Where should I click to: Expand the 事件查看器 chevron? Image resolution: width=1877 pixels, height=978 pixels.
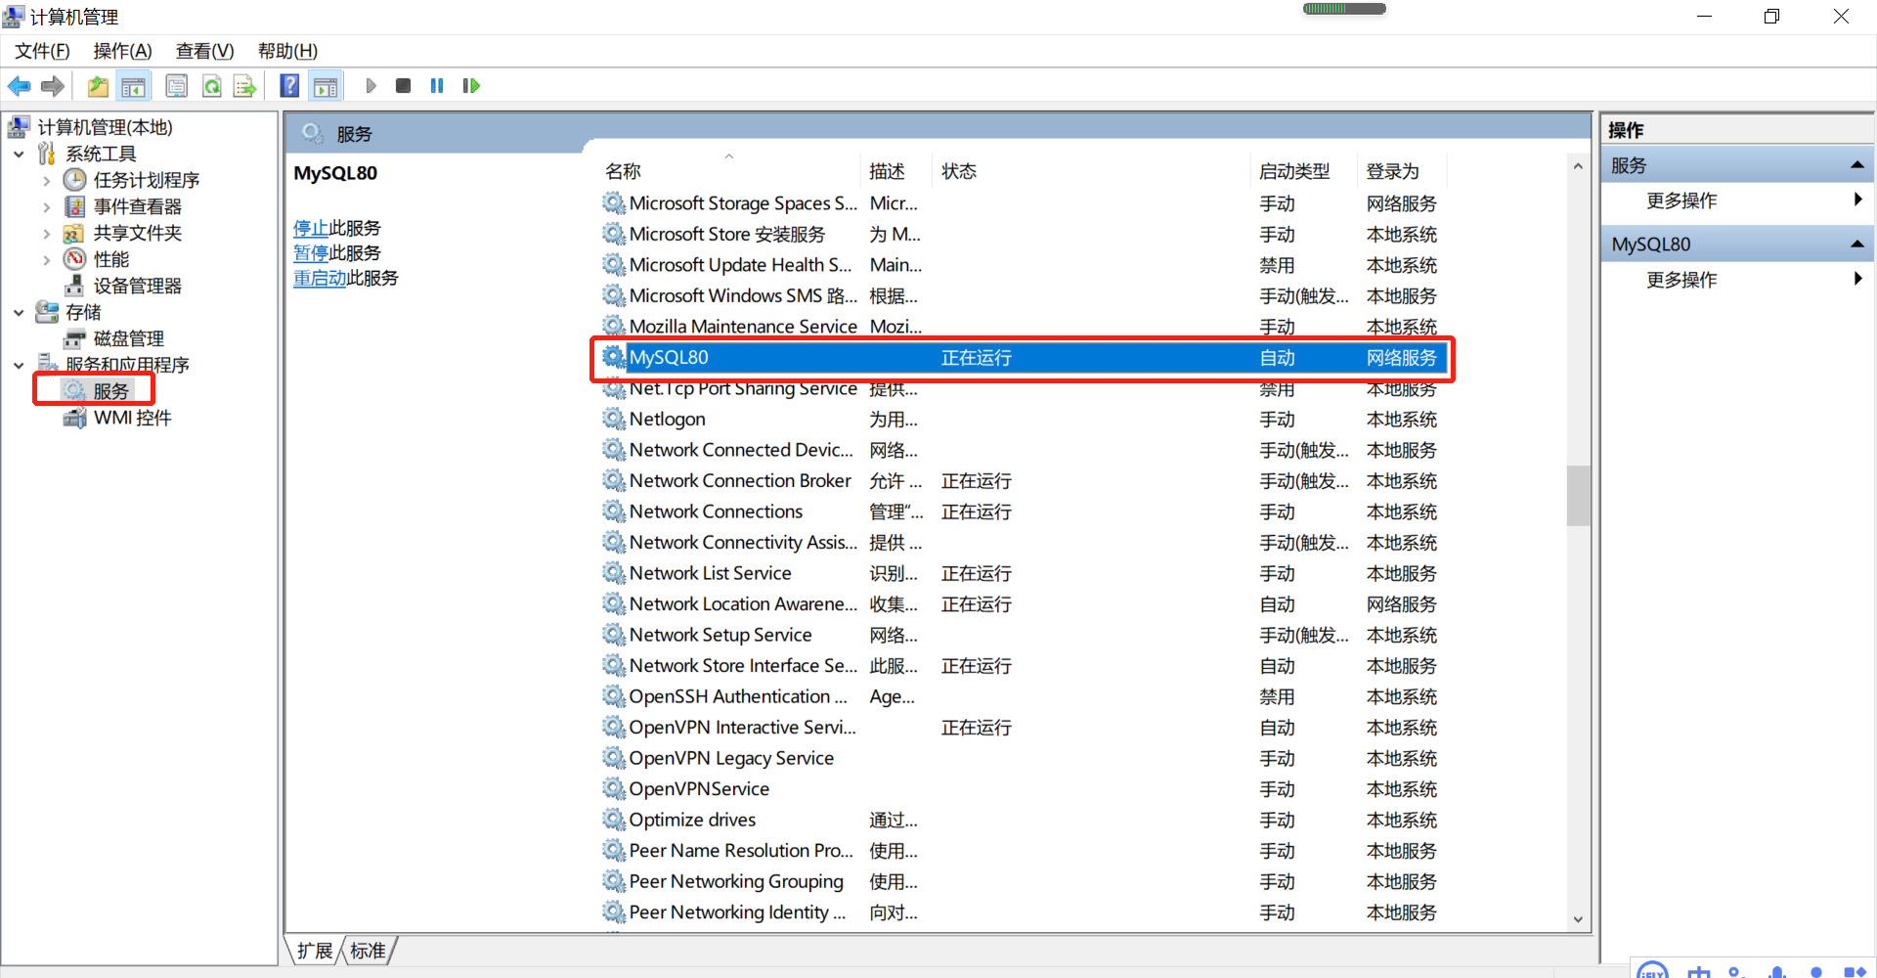pyautogui.click(x=46, y=207)
